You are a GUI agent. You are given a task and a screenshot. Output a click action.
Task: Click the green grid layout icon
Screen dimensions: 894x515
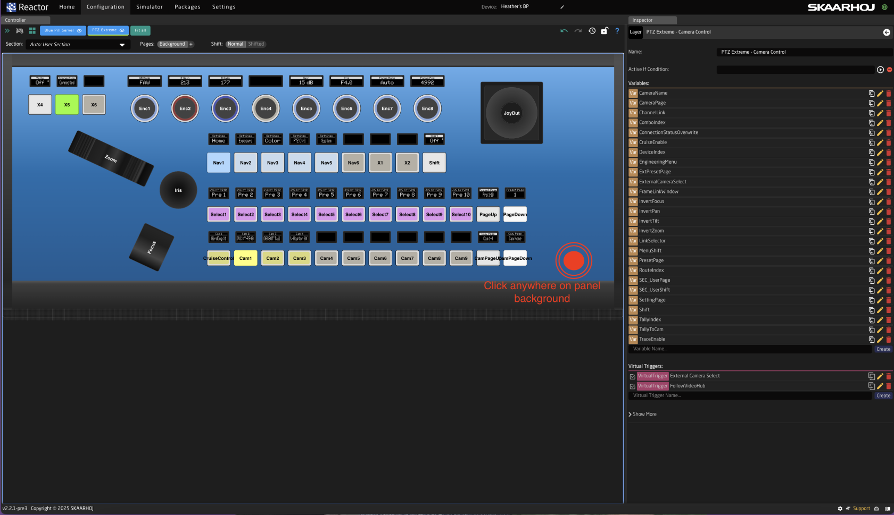point(32,31)
